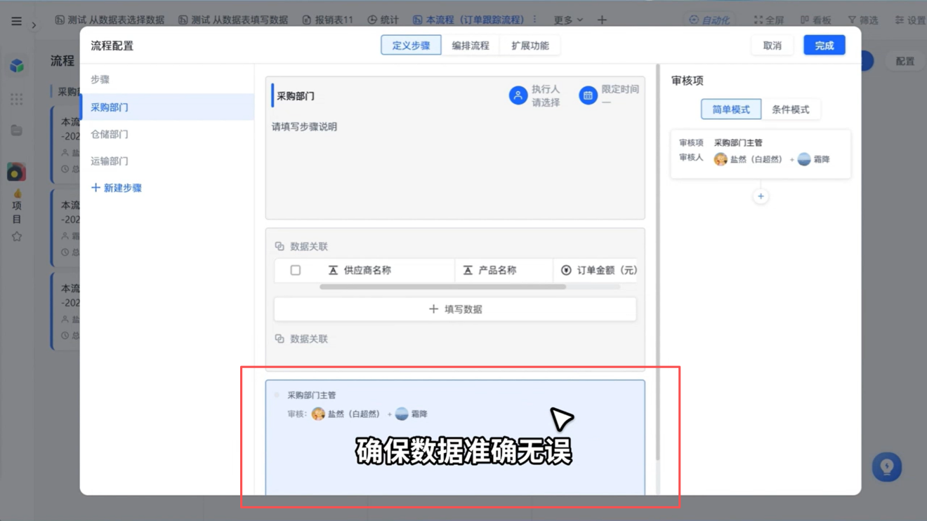
Task: Expand sidebar with the chevron arrow
Action: 34,25
